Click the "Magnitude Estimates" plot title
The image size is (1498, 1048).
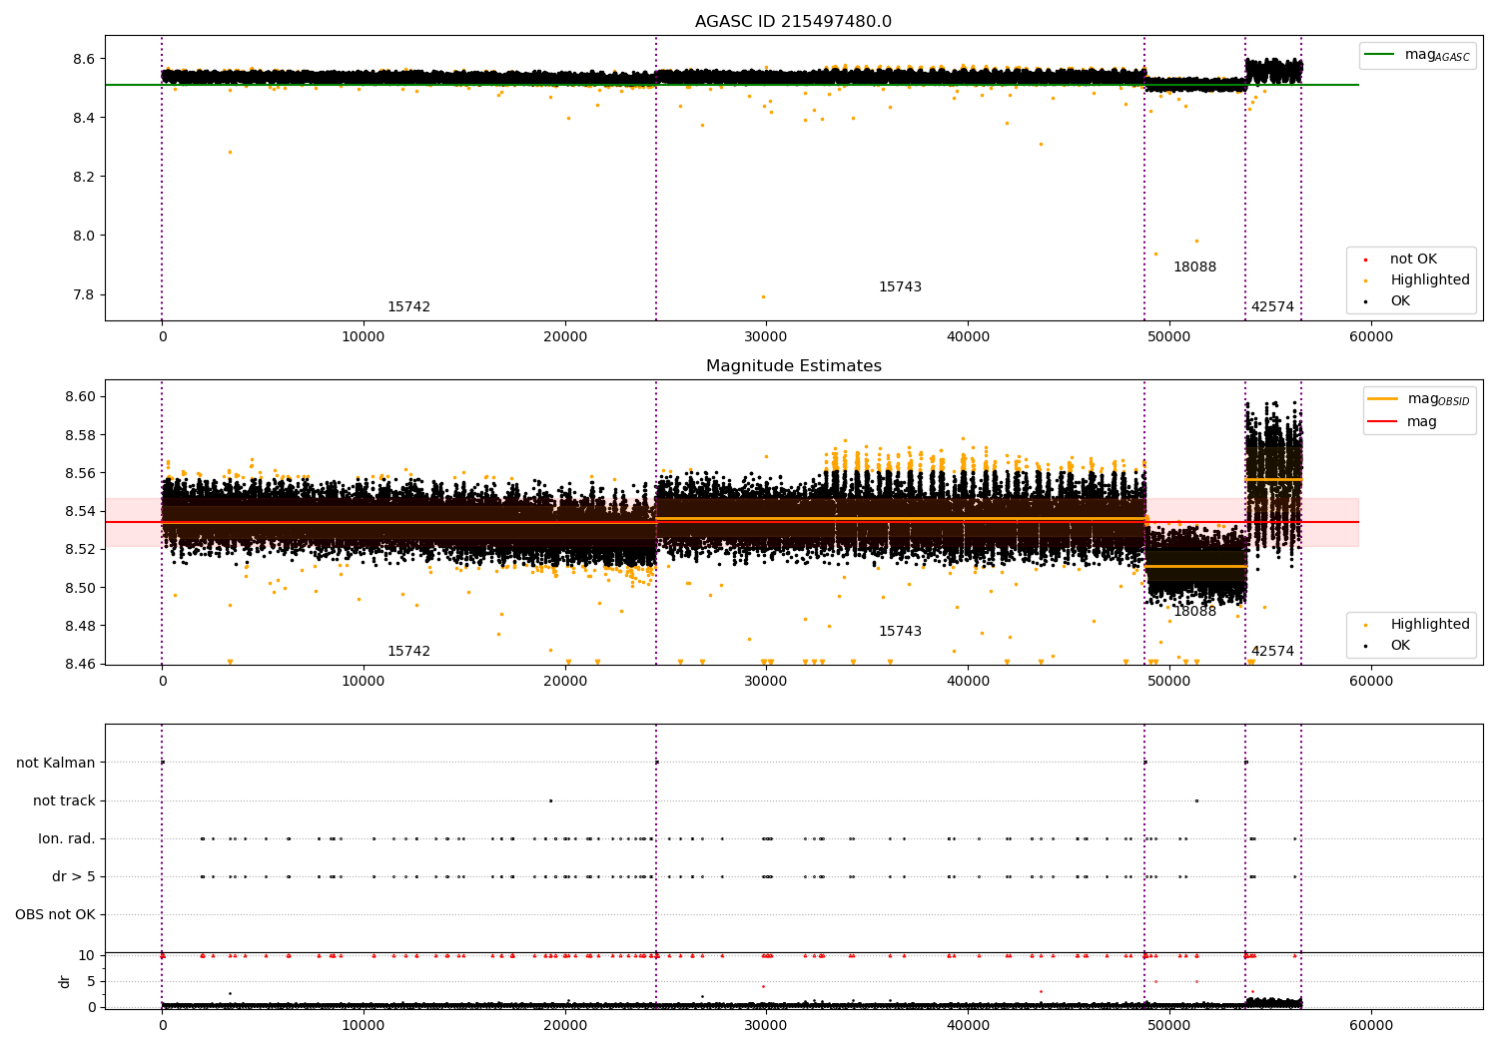point(794,366)
